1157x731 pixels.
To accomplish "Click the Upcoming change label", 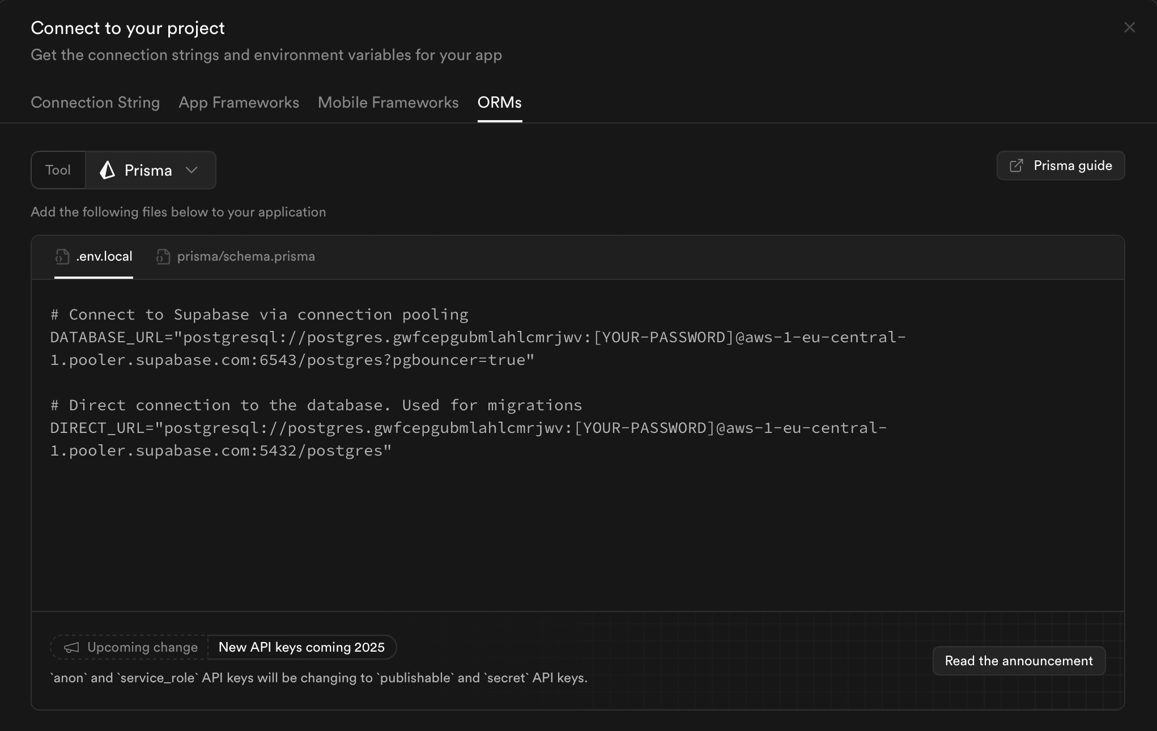I will click(x=142, y=647).
